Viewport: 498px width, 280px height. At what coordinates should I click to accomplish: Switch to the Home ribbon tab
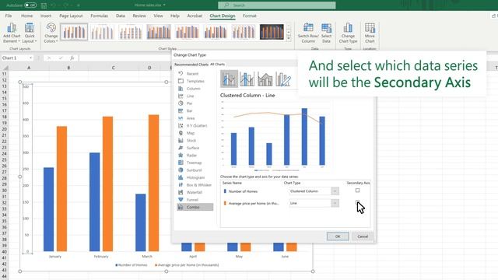pyautogui.click(x=26, y=16)
